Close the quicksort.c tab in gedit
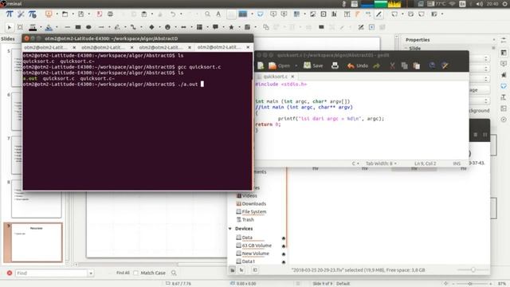The height and width of the screenshot is (287, 510). (292, 77)
